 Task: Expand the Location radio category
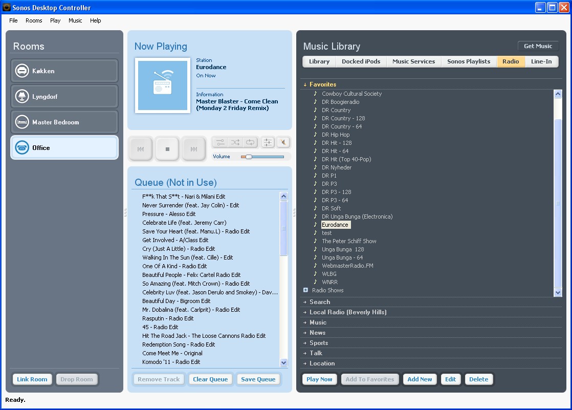(305, 363)
